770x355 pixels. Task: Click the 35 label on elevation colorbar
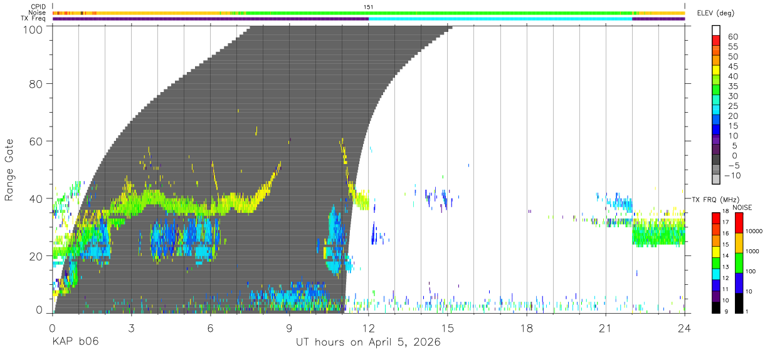pyautogui.click(x=733, y=86)
